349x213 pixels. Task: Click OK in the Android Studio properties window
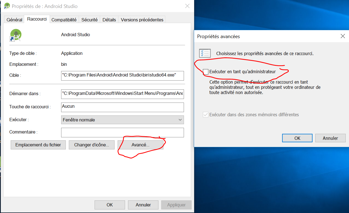coord(110,205)
